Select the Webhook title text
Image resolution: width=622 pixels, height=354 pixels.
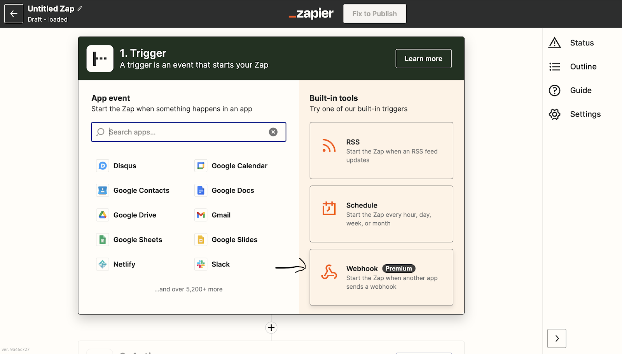click(x=362, y=269)
